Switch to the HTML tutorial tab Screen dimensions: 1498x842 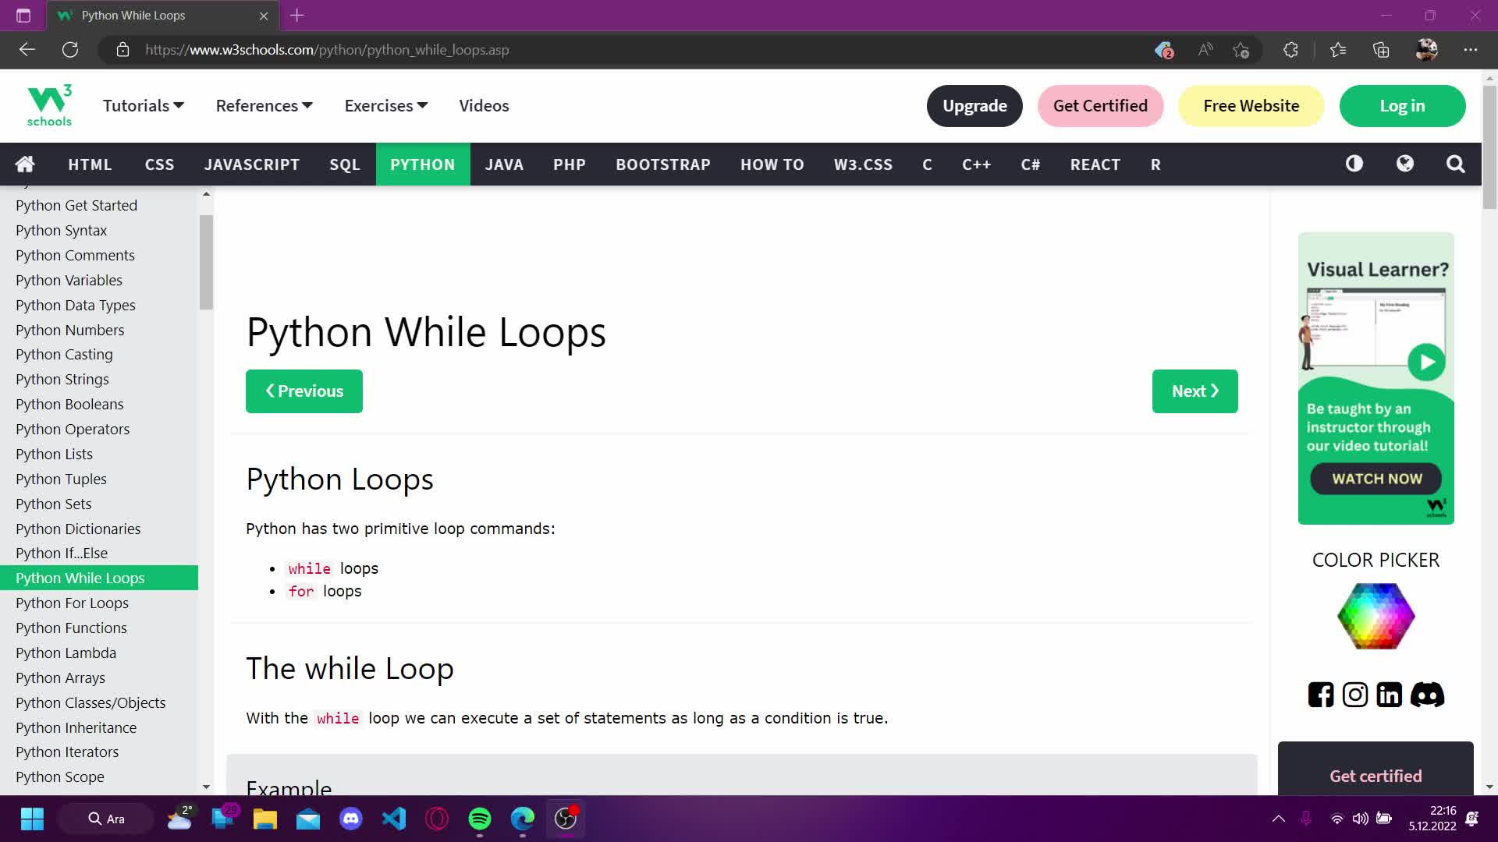coord(90,165)
